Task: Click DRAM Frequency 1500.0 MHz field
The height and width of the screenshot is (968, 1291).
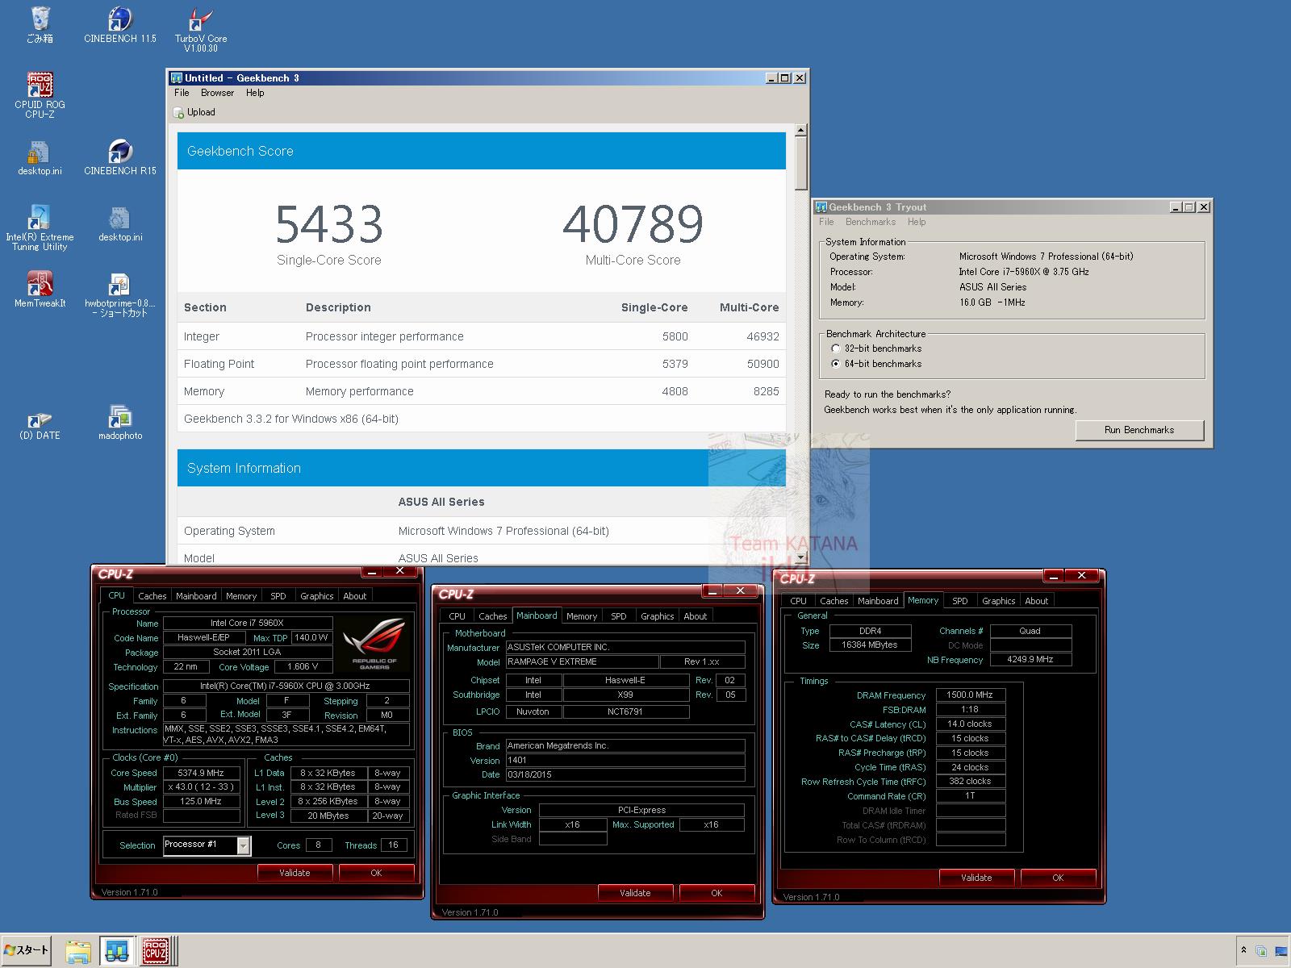Action: coord(971,695)
